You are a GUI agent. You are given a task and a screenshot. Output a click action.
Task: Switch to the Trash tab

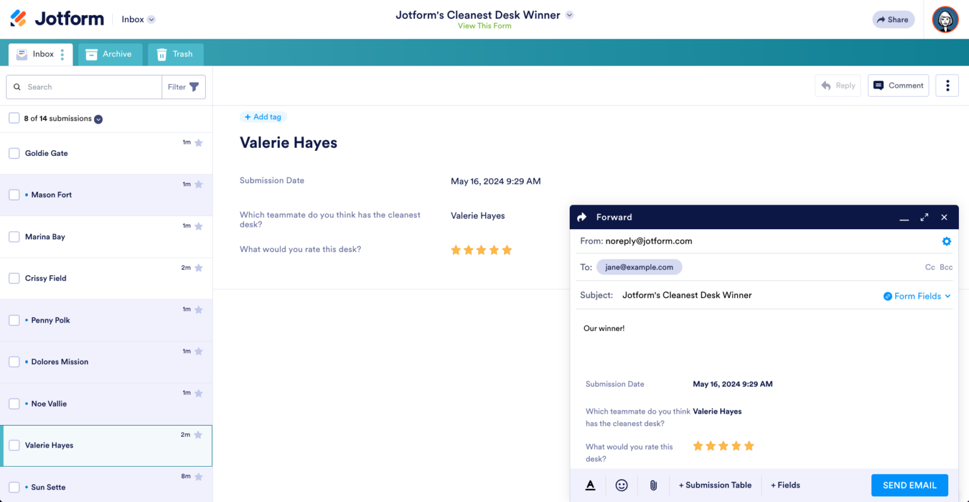coord(175,54)
